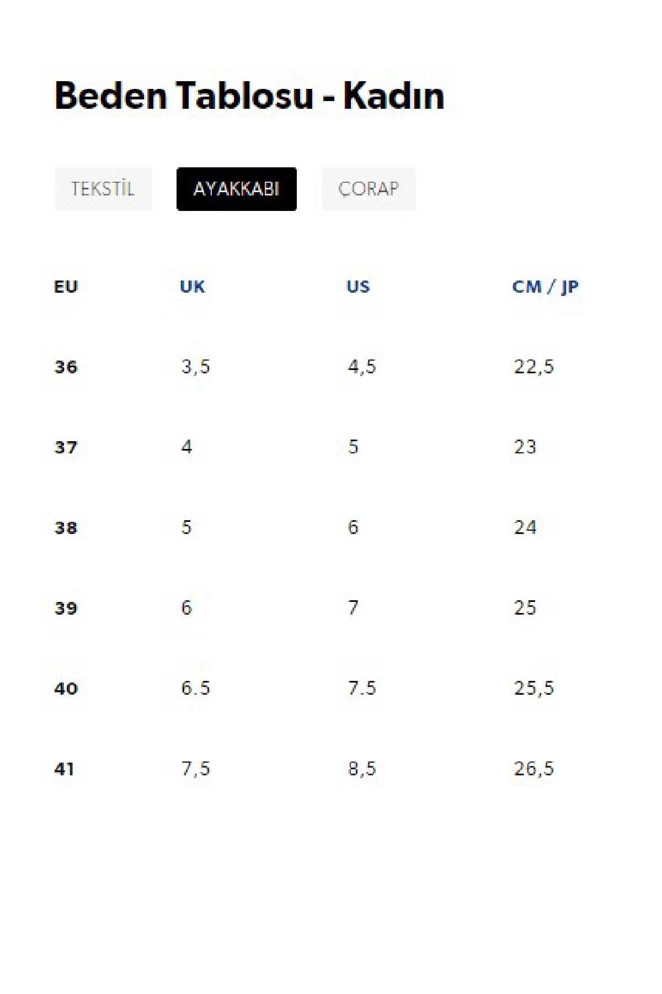Select EU size 40 row label

[x=66, y=689]
